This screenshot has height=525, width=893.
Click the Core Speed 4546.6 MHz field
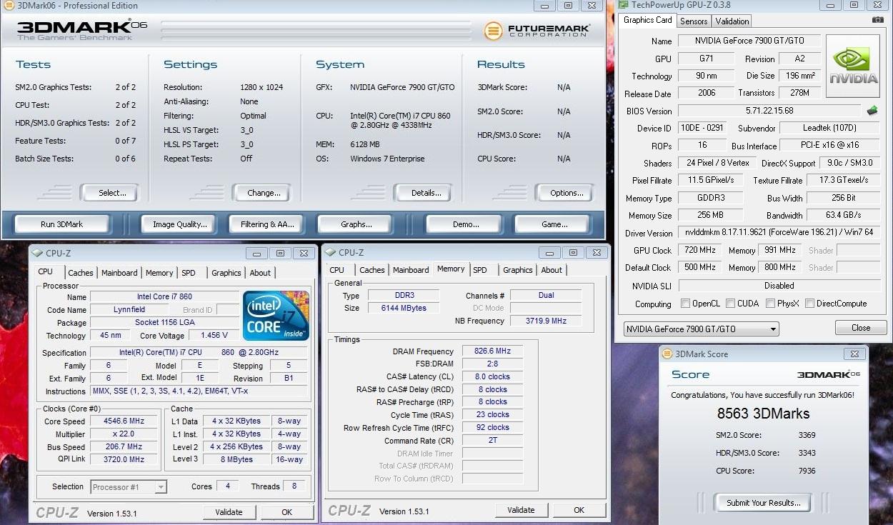[x=123, y=421]
